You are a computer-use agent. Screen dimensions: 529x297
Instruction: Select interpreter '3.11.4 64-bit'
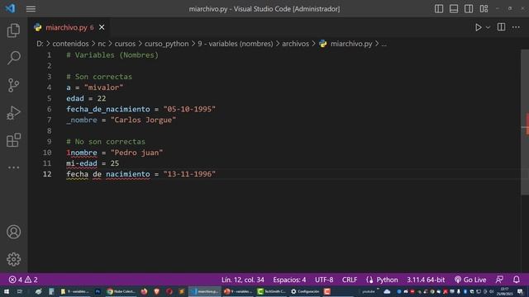coord(426,280)
